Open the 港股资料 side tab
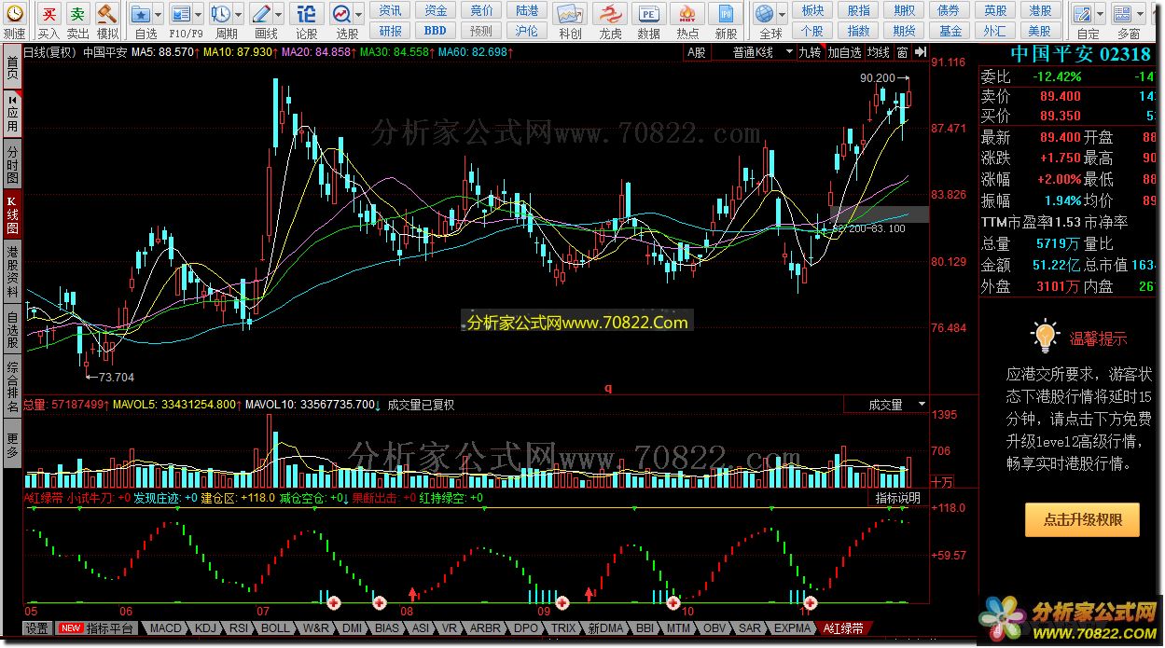This screenshot has height=648, width=1165. (x=12, y=270)
